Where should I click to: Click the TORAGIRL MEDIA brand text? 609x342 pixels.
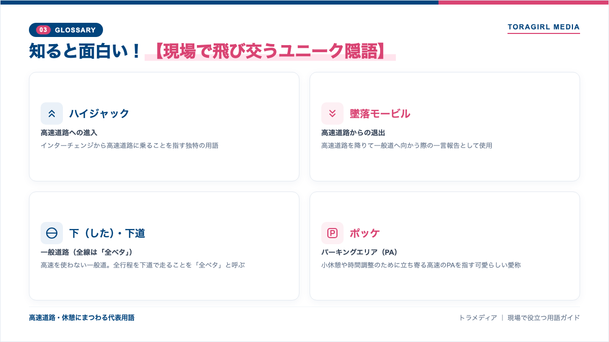click(544, 27)
